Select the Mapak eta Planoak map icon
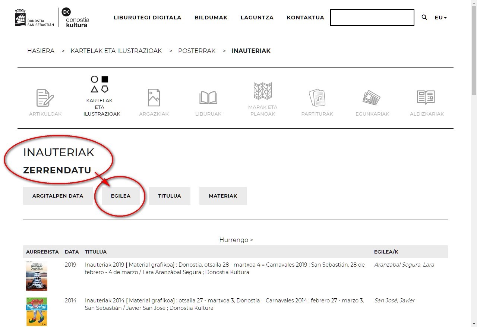 (262, 91)
